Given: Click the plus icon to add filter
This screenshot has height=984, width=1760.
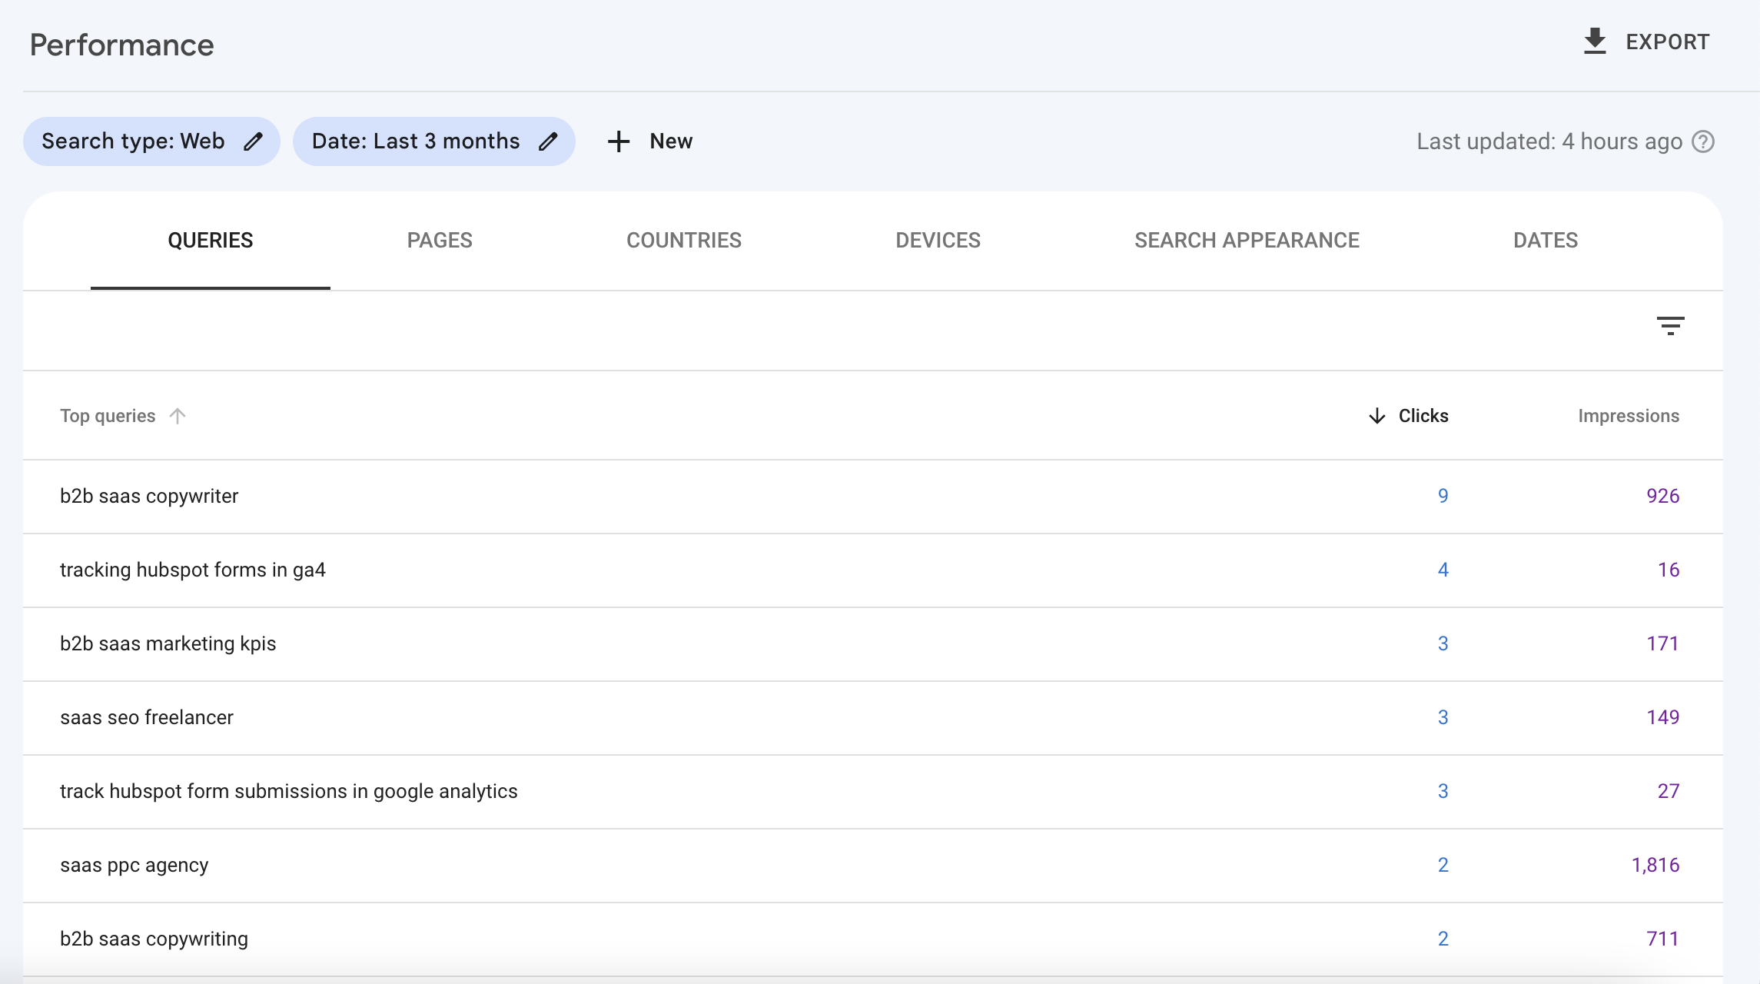Looking at the screenshot, I should click(619, 141).
